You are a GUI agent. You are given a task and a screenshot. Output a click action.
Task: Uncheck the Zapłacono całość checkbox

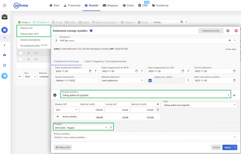click(x=150, y=80)
